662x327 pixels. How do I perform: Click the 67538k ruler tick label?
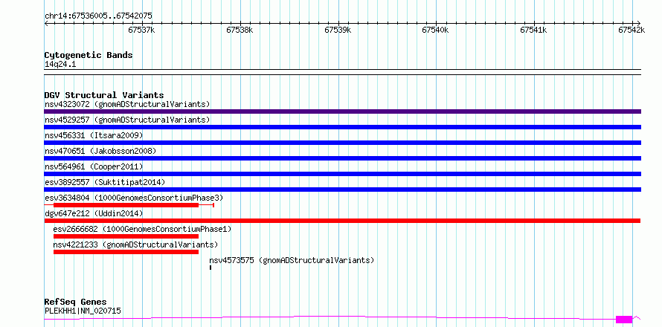coord(240,30)
